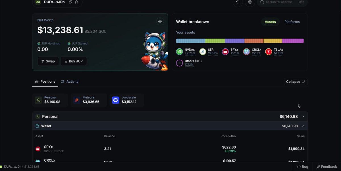Click the blue NVDAx bar segment
The height and width of the screenshot is (171, 341).
pyautogui.click(x=190, y=41)
